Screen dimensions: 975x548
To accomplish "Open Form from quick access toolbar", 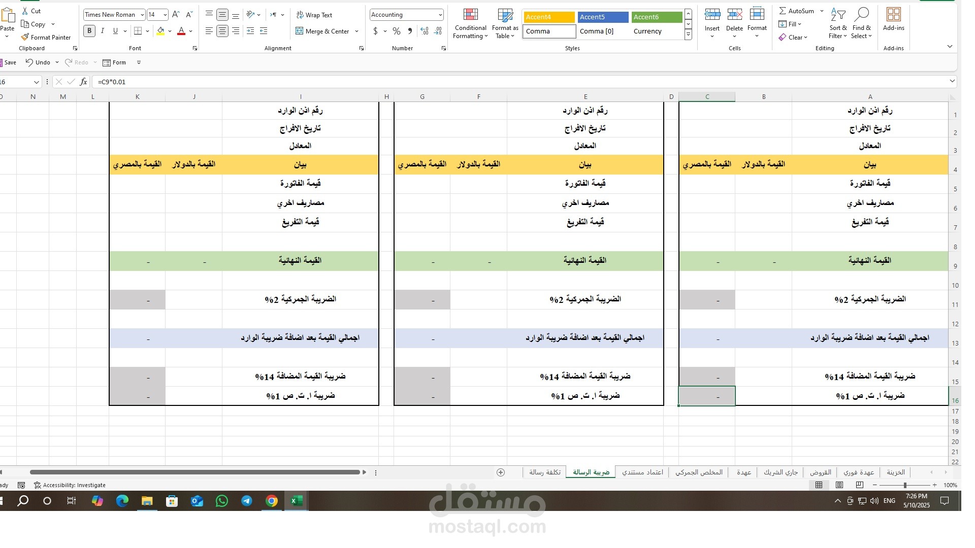I will [114, 62].
